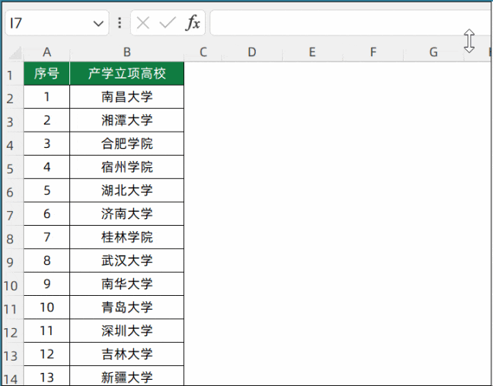Select row 10 header

(12, 285)
